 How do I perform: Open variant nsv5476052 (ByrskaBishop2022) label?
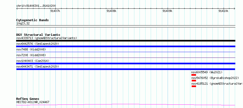[215, 78]
